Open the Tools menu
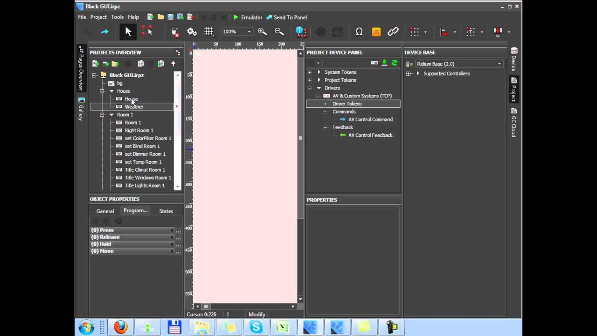This screenshot has width=597, height=336. pos(117,17)
